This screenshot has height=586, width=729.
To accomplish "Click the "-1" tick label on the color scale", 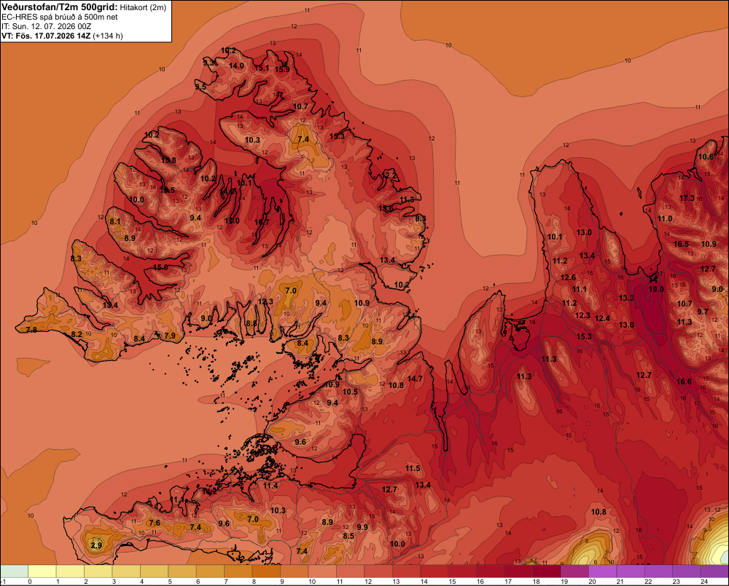I will point(3,582).
